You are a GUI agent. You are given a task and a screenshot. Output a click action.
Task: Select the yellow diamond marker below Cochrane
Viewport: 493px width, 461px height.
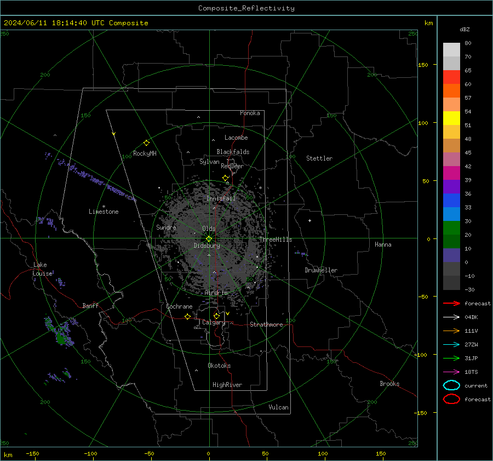[x=188, y=316]
